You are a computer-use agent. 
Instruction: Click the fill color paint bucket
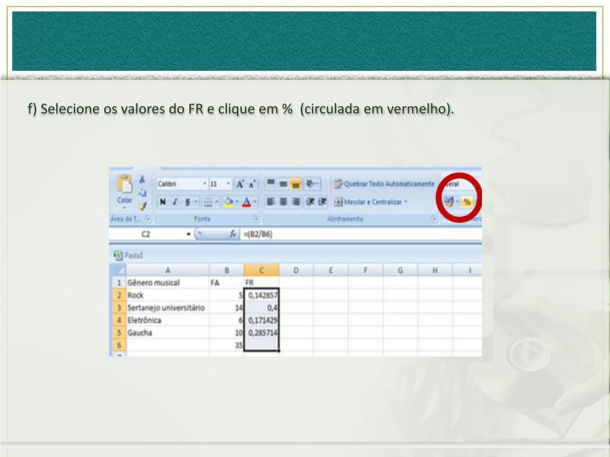click(x=229, y=202)
